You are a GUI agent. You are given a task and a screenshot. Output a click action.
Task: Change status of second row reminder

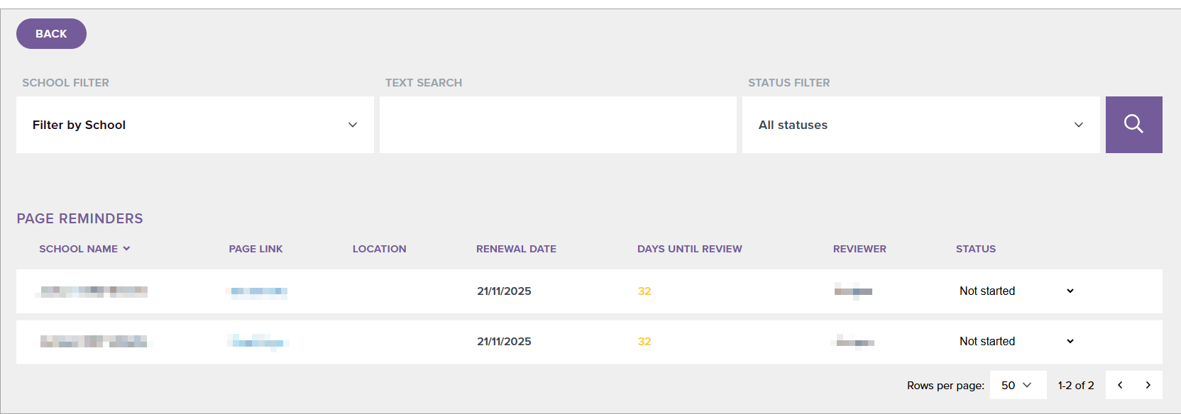[1016, 342]
